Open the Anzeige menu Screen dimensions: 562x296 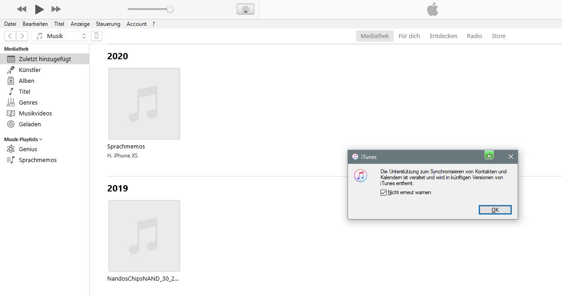(80, 24)
